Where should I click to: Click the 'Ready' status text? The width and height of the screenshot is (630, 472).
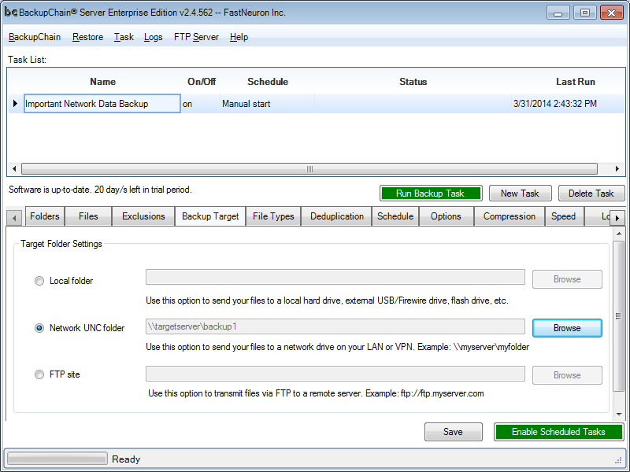pyautogui.click(x=126, y=459)
